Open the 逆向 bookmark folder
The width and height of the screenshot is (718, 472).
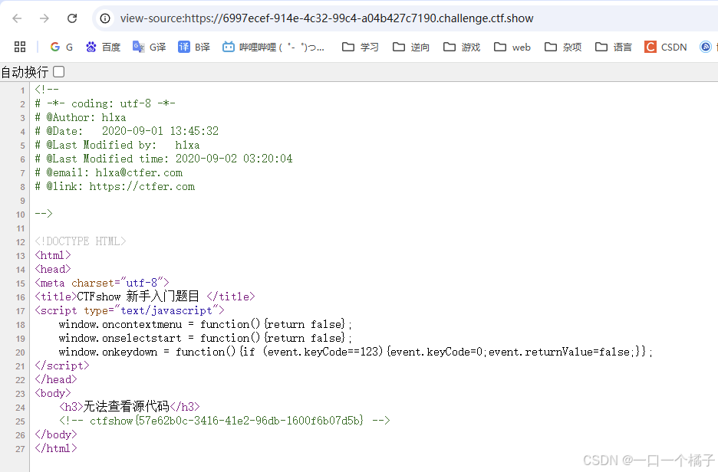411,47
